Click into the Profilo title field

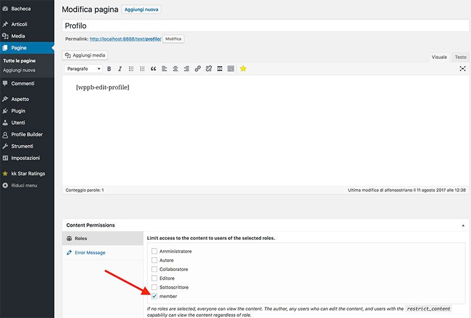(x=266, y=26)
